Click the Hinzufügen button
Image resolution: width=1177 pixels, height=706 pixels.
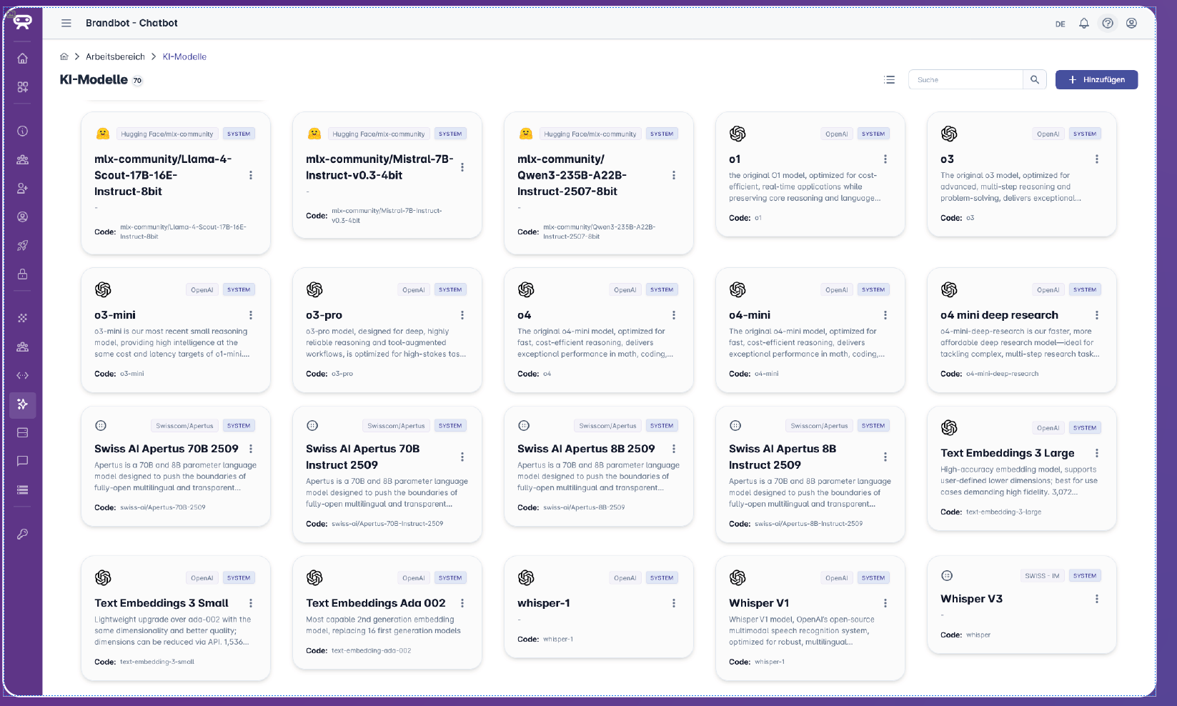[x=1096, y=80]
